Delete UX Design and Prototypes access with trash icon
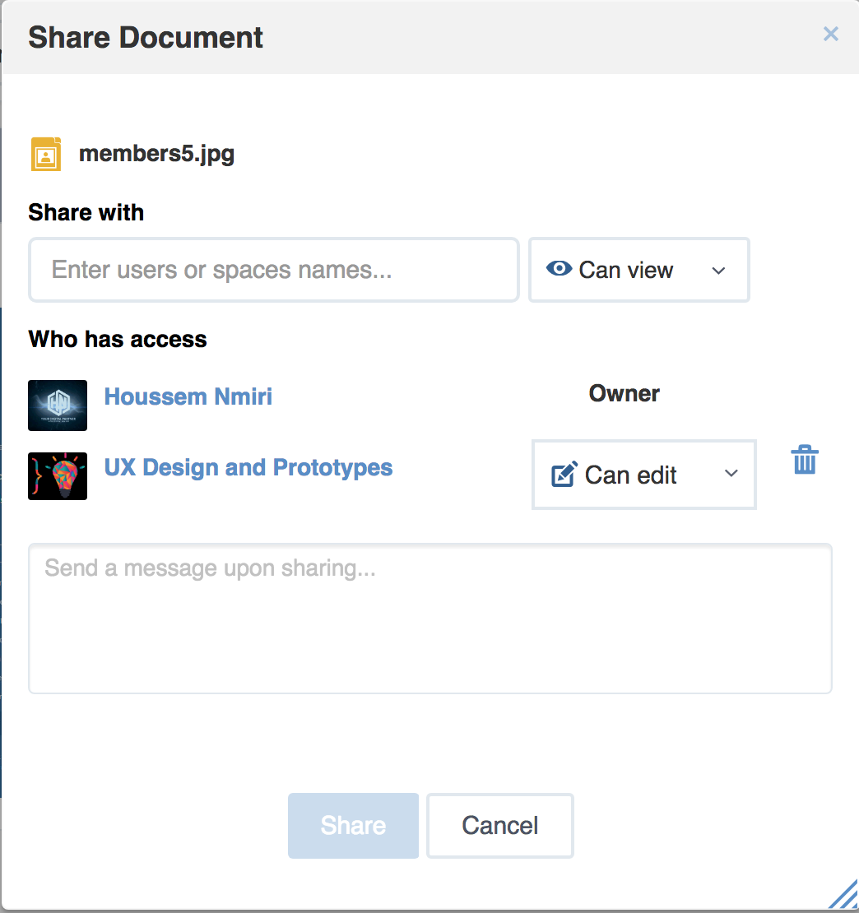This screenshot has height=913, width=859. click(805, 460)
